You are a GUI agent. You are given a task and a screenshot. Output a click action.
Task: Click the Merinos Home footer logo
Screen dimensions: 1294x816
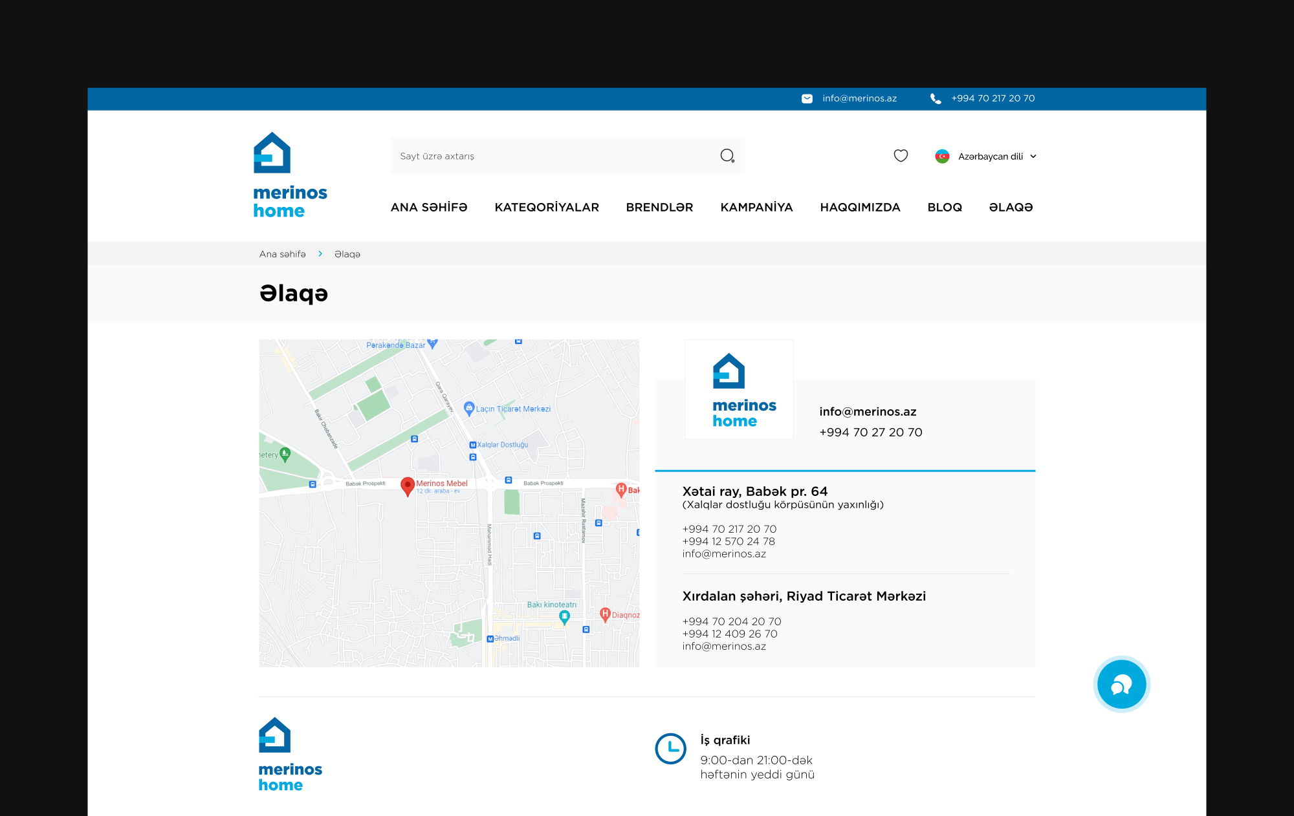[290, 755]
